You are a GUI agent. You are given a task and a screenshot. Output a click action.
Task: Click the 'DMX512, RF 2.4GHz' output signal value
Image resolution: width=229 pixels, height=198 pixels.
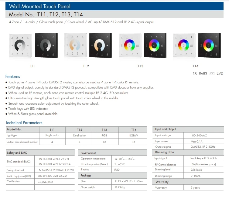[x=203, y=147]
